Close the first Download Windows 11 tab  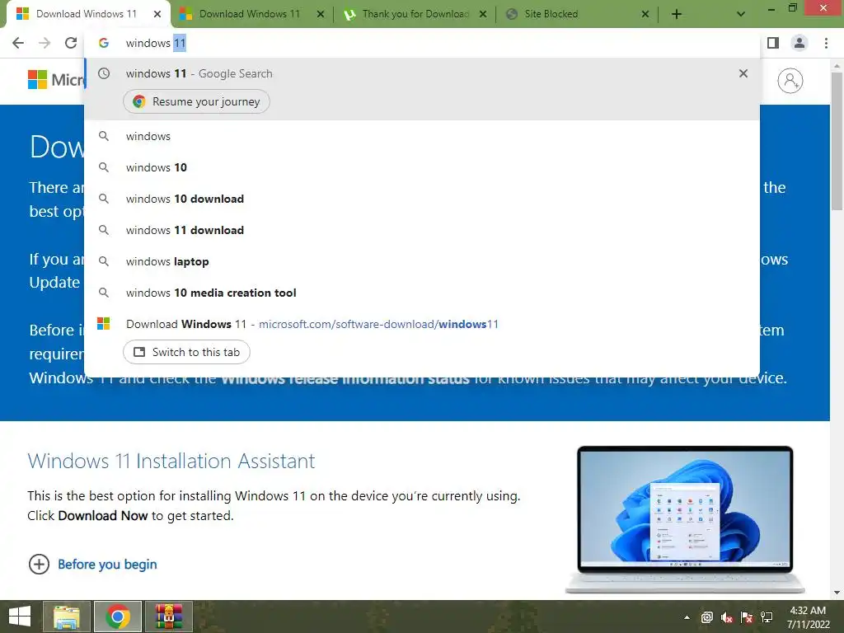(157, 15)
